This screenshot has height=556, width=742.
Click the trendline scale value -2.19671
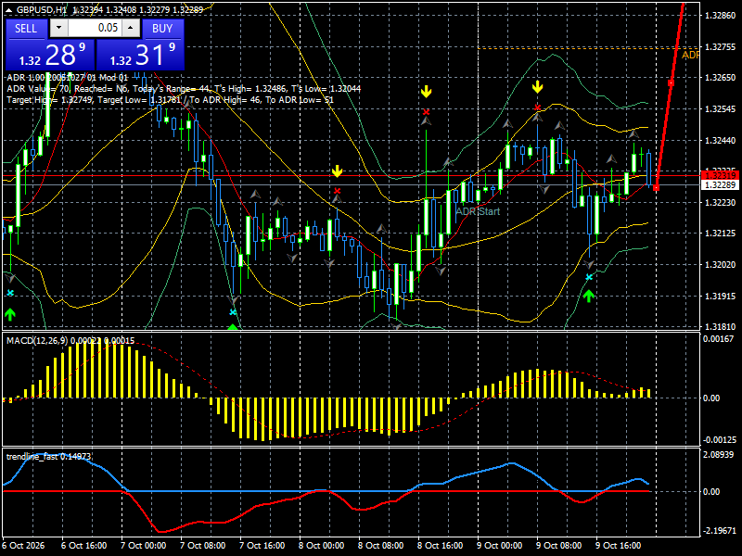[720, 531]
